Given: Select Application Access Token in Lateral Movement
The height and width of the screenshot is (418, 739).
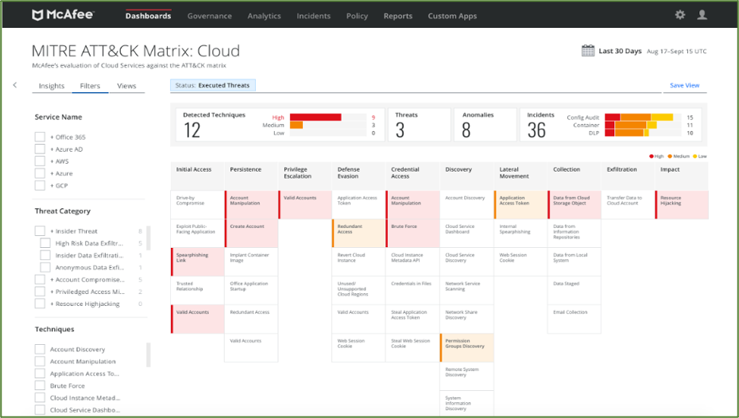Looking at the screenshot, I should coord(520,204).
